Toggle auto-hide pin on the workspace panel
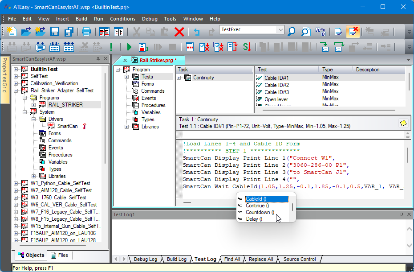This screenshot has width=414, height=272. (98, 59)
